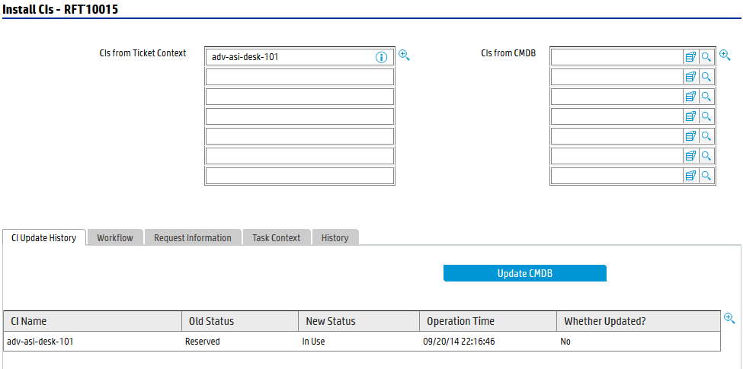Select the History tab

335,238
